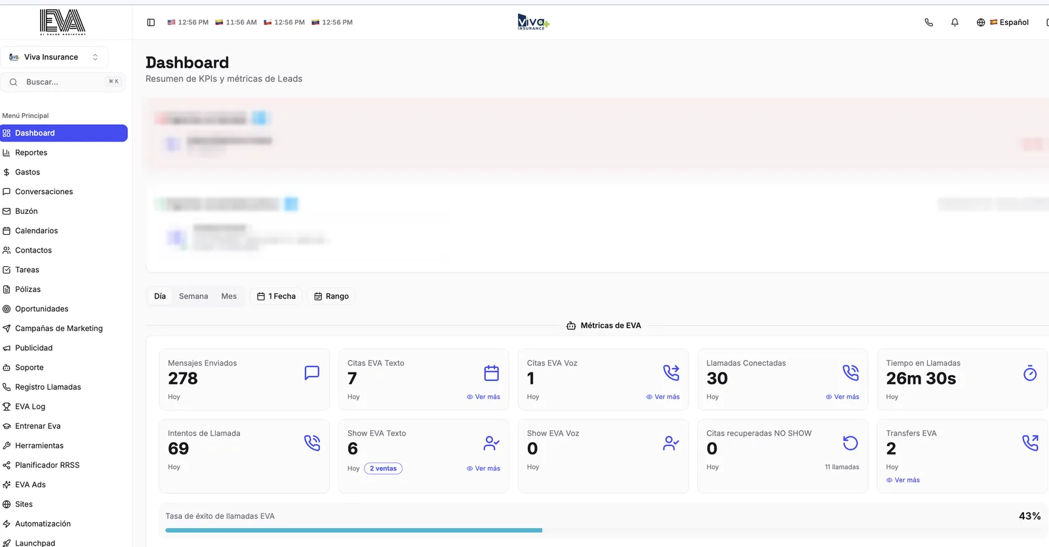Click the Viva Insurance logo in header
This screenshot has width=1049, height=547.
coord(533,22)
